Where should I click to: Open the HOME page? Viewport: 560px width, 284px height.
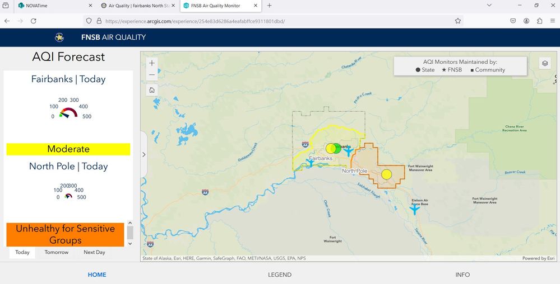pyautogui.click(x=97, y=274)
